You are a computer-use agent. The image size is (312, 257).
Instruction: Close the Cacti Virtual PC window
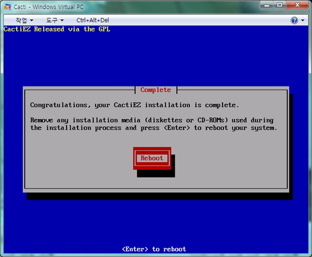pos(297,5)
